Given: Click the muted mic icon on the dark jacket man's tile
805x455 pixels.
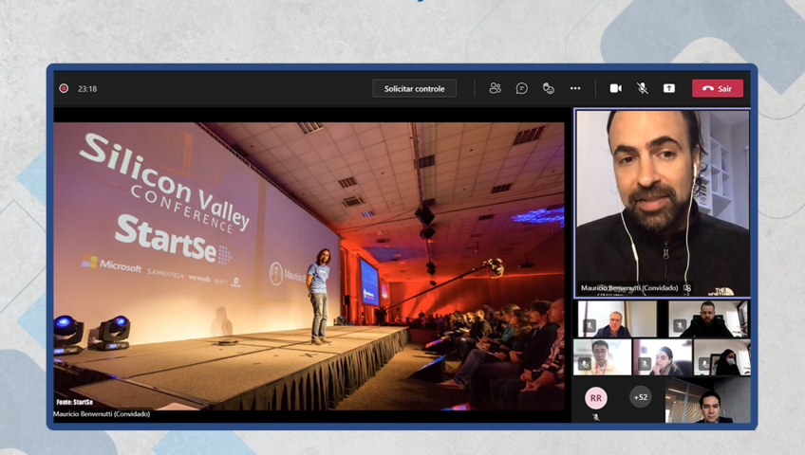Looking at the screenshot, I should pyautogui.click(x=680, y=325).
